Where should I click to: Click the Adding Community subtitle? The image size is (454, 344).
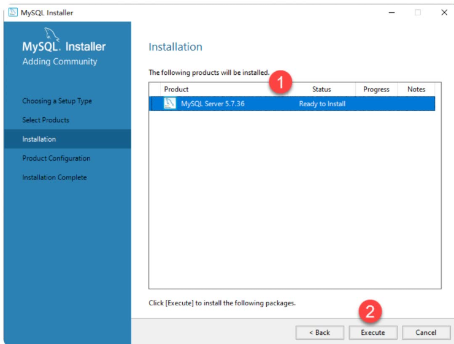click(60, 61)
